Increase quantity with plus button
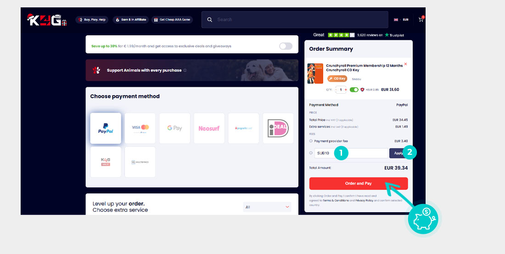The width and height of the screenshot is (505, 254). pos(346,90)
